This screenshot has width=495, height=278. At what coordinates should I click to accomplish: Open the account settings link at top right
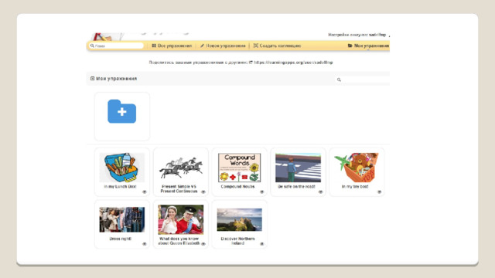tap(357, 35)
